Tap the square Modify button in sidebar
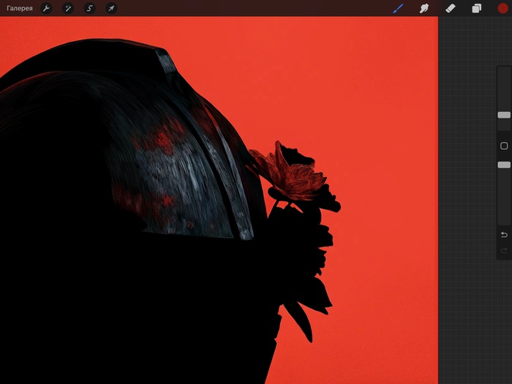Viewport: 512px width, 384px height. tap(504, 146)
